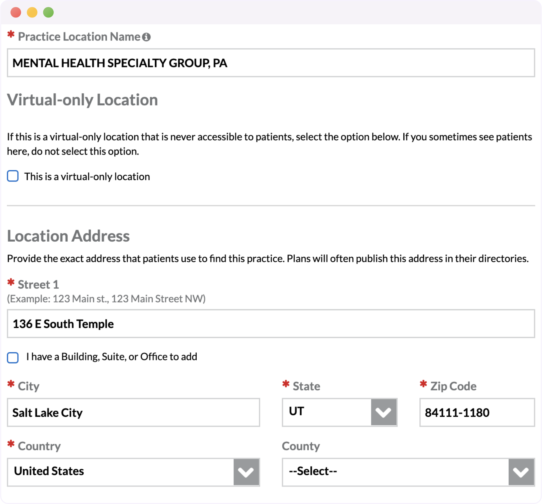Click the Location Address heading

(x=68, y=236)
